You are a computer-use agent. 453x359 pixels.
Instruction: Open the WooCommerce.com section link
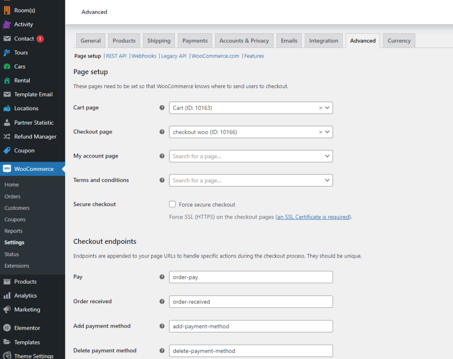click(x=215, y=56)
